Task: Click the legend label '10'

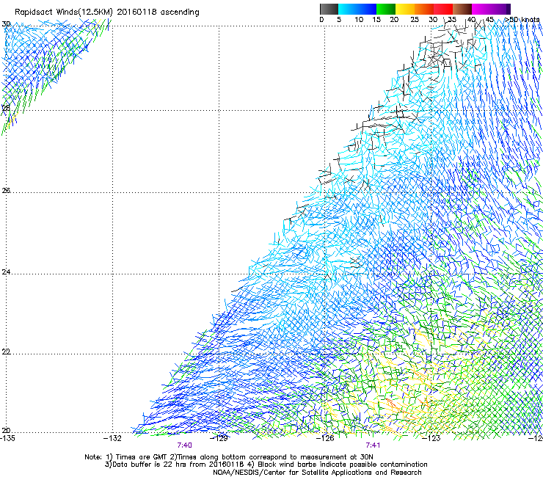Action: point(359,19)
